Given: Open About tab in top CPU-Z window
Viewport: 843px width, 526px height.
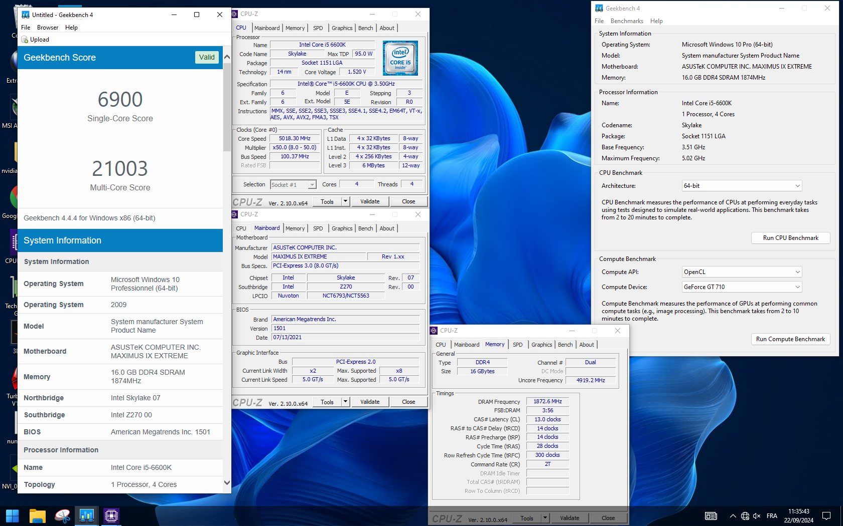Looking at the screenshot, I should tap(386, 28).
